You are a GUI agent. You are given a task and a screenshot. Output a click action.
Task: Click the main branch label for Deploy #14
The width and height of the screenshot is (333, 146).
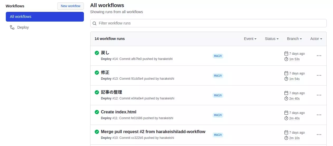pyautogui.click(x=218, y=56)
